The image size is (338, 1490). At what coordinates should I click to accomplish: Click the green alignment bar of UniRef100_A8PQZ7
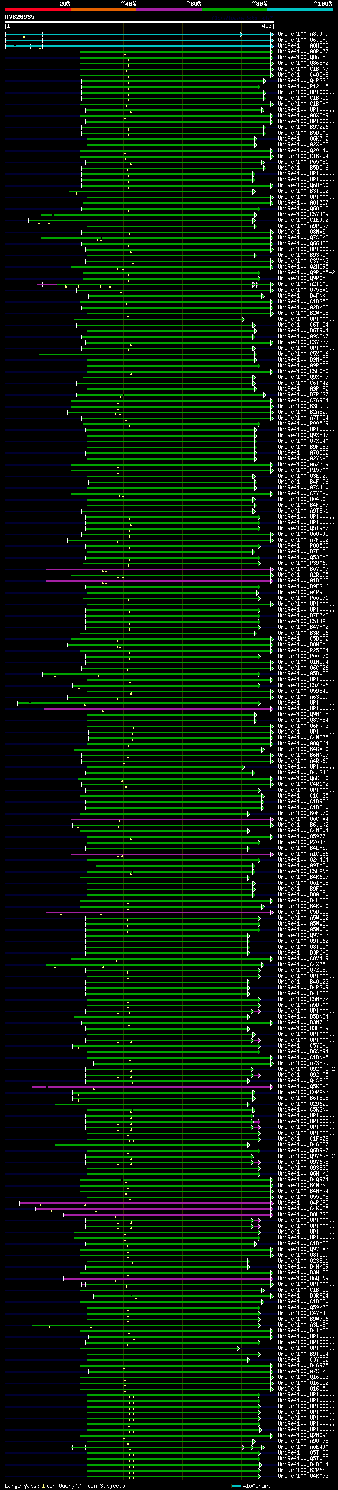pyautogui.click(x=176, y=51)
